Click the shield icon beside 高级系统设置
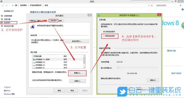 pos(2,26)
